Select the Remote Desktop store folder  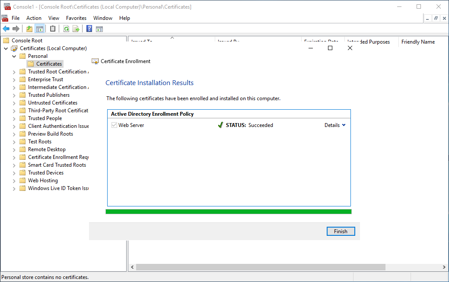pos(47,149)
